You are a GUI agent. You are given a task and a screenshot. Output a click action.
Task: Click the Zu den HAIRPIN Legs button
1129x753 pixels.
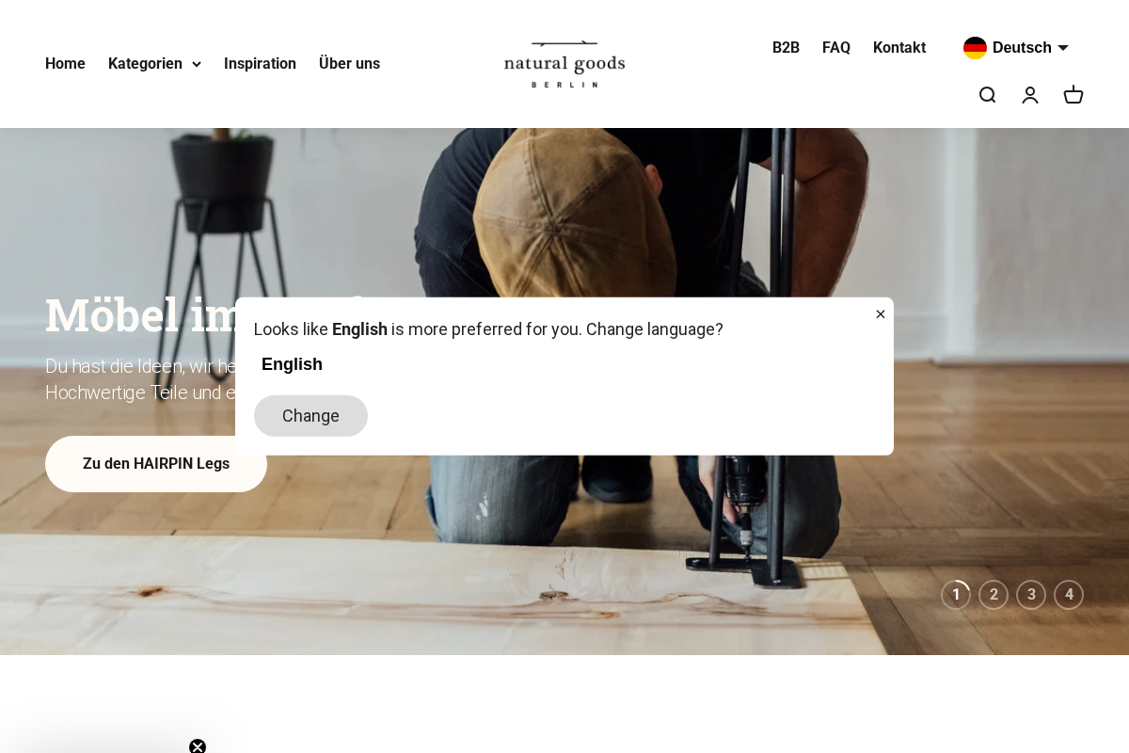[x=156, y=464]
